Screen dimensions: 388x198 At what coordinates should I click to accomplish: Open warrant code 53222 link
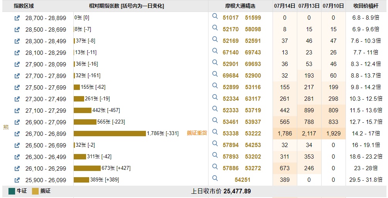[x=253, y=134]
